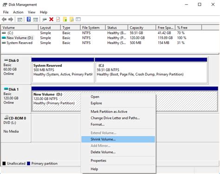This screenshot has width=220, height=174.
Task: Click the connect drive toolbar icon
Action: click(45, 19)
